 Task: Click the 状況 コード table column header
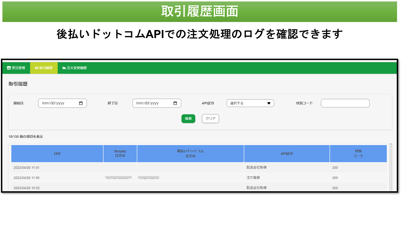(358, 154)
